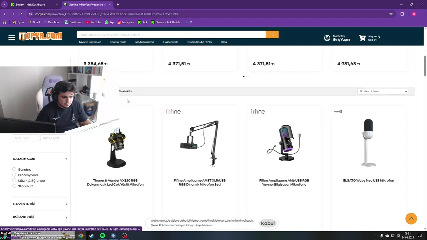Reload the page with the refresh icon
This screenshot has width=427, height=240.
click(x=21, y=14)
